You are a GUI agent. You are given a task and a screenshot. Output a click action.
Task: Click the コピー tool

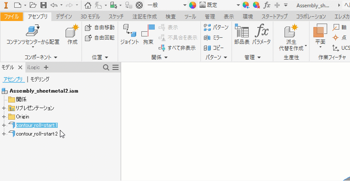click(x=214, y=48)
